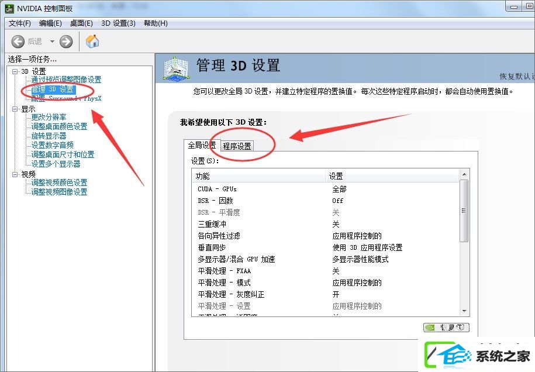
Task: Click the Back arrow icon in toolbar
Action: [18, 41]
